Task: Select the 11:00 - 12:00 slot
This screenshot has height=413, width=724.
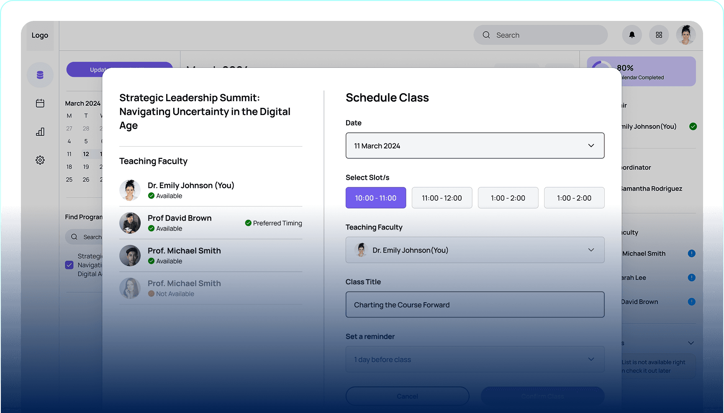Action: [442, 198]
